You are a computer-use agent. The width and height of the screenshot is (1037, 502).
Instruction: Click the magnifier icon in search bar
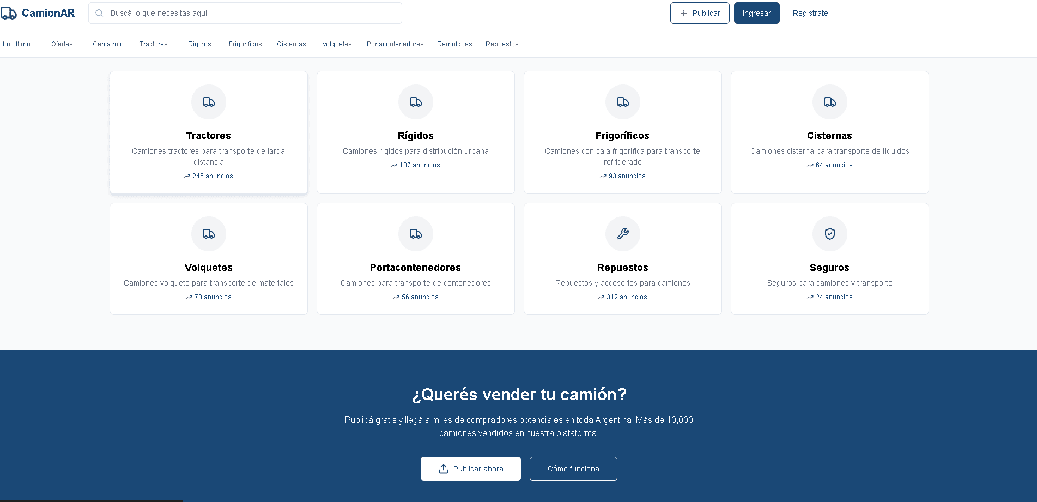pyautogui.click(x=99, y=13)
